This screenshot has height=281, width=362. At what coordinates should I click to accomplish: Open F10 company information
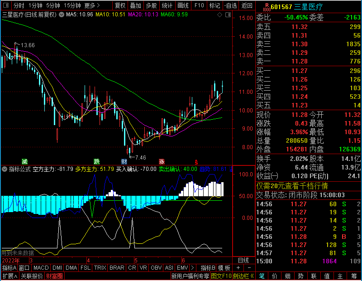199,5
